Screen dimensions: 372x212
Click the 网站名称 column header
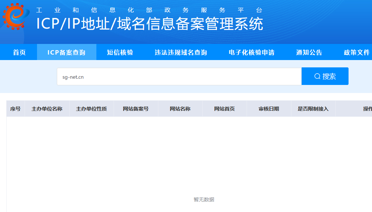180,108
